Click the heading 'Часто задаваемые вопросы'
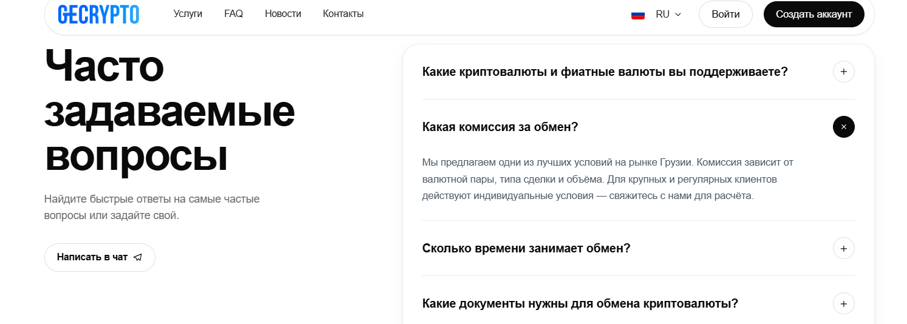Screen dimensions: 907x324 (x=170, y=112)
